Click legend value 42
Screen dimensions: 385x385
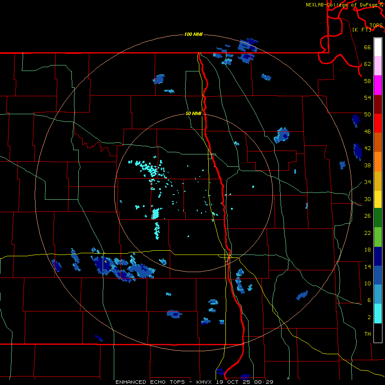point(367,148)
